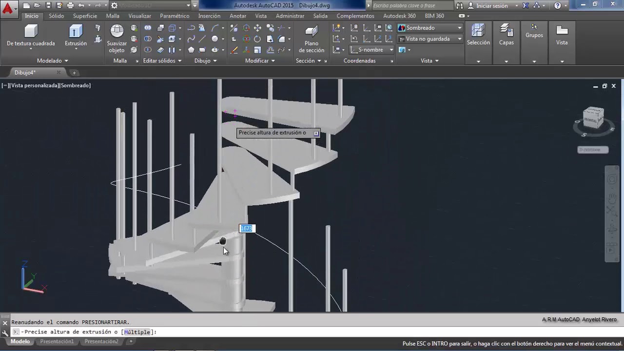
Task: Click the Suavizar objeto mesh tool
Action: 117,38
